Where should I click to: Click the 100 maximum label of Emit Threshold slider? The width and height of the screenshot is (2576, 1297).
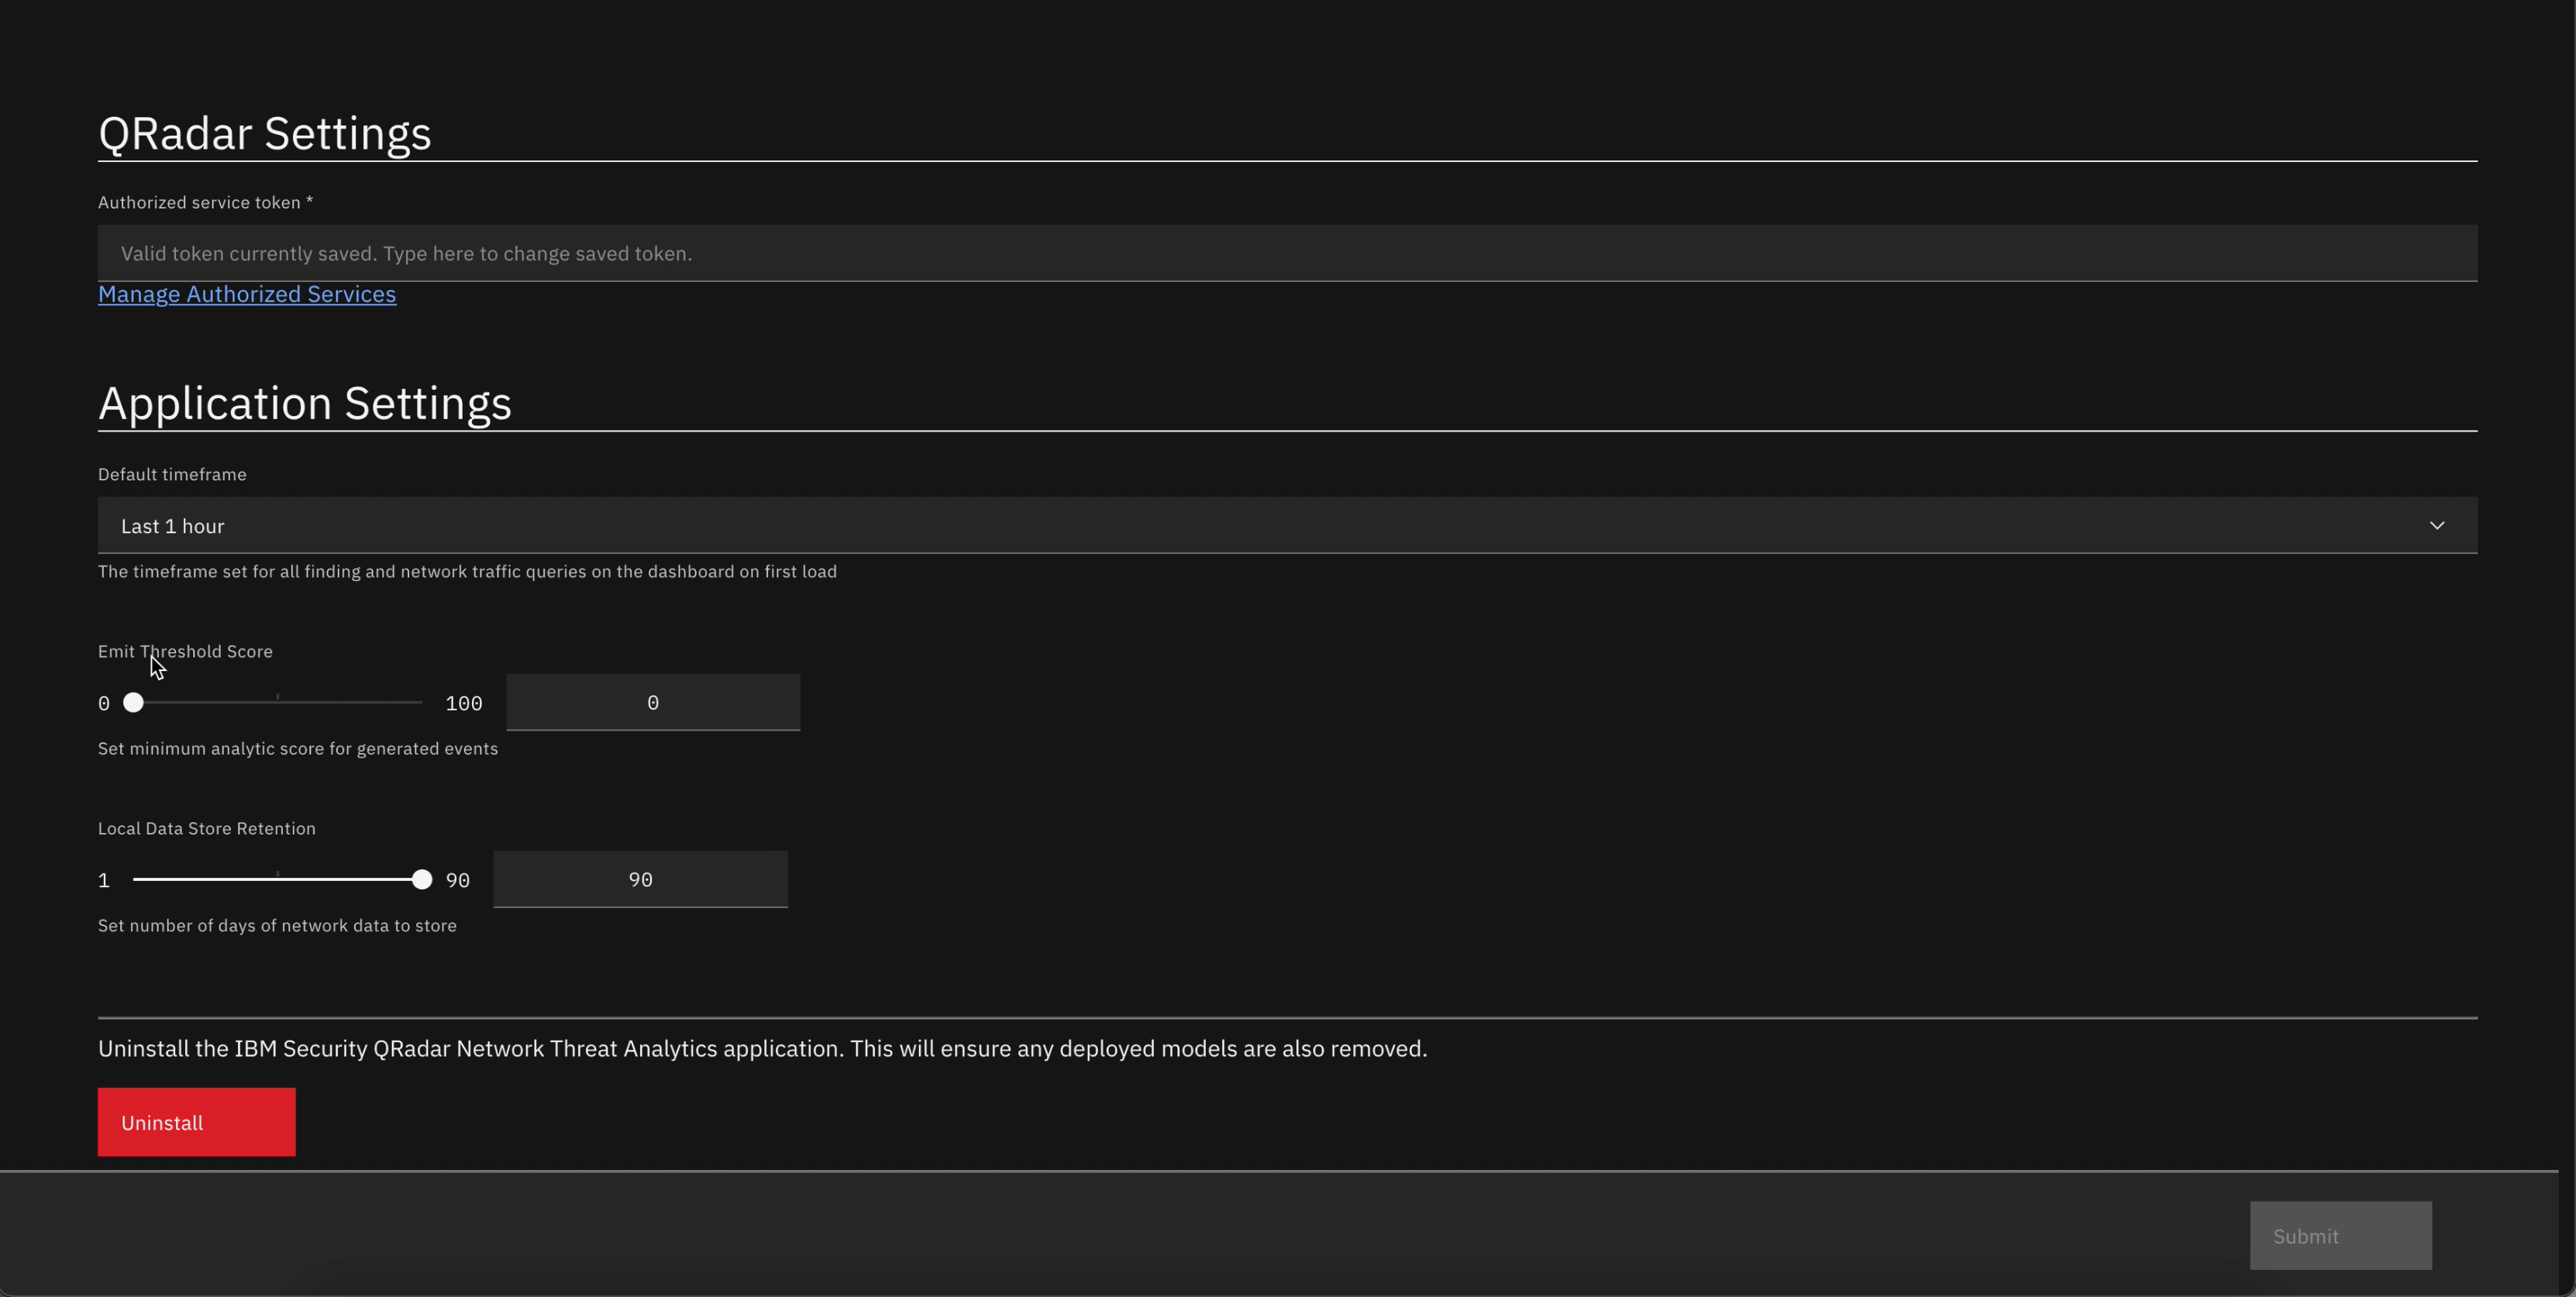point(464,704)
